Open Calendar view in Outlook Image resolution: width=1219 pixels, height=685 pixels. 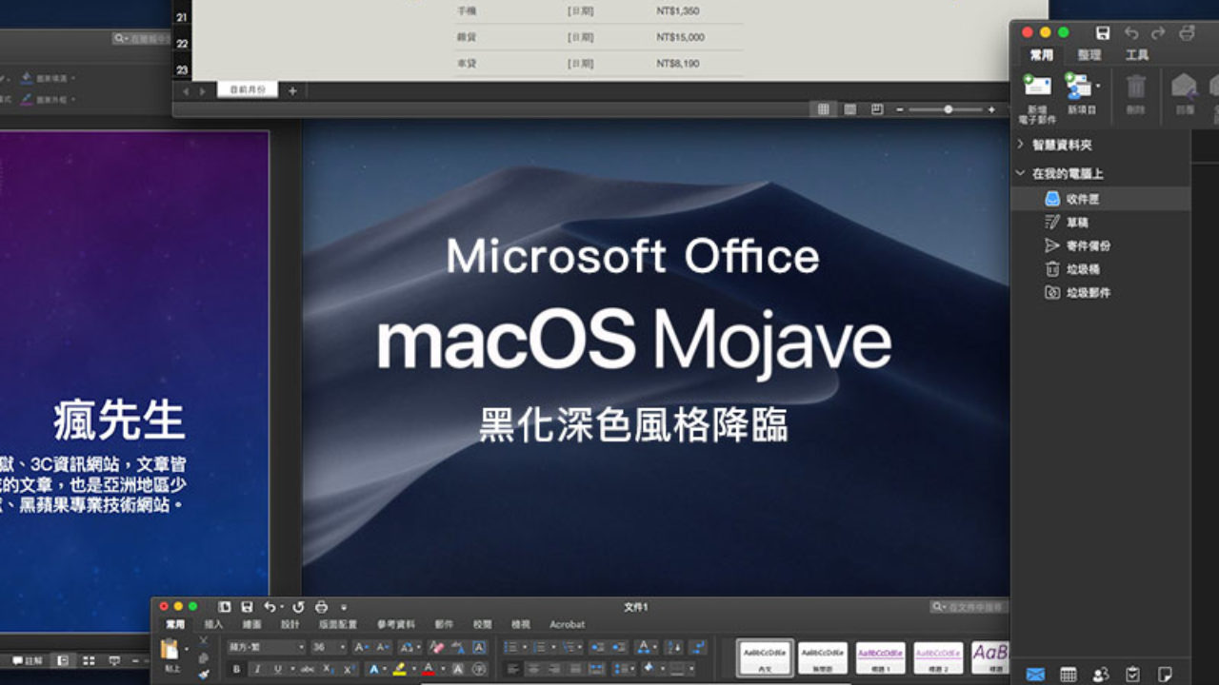click(x=1069, y=674)
